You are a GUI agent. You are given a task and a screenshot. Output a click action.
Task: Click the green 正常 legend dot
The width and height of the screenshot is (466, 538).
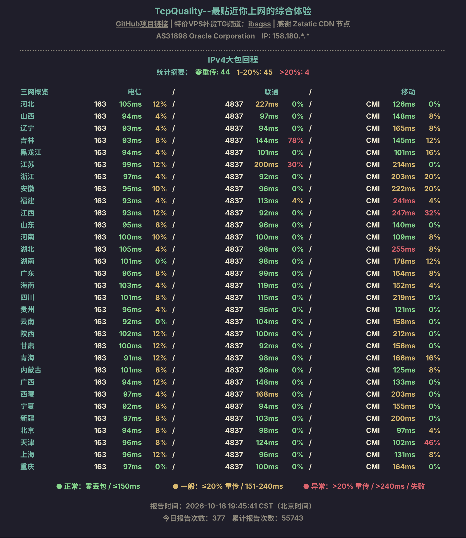tap(59, 486)
